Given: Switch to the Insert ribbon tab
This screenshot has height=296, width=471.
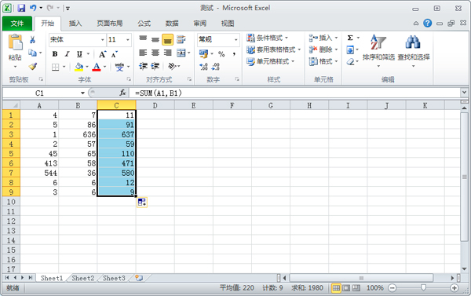Looking at the screenshot, I should 75,24.
